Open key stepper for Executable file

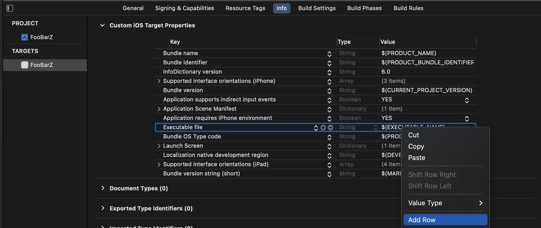[316, 128]
